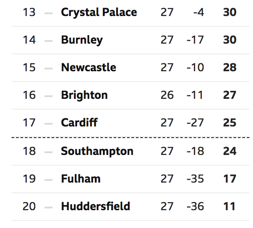Select Fulham's goal difference of -35
Viewport: 253px width, 228px height.
(195, 179)
